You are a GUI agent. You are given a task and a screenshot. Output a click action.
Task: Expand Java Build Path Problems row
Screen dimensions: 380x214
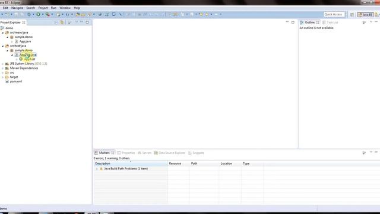coord(97,169)
